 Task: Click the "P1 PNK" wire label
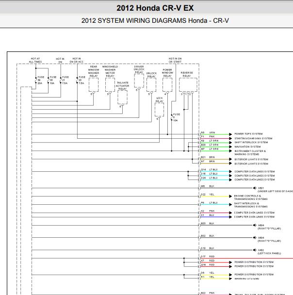click(208, 137)
